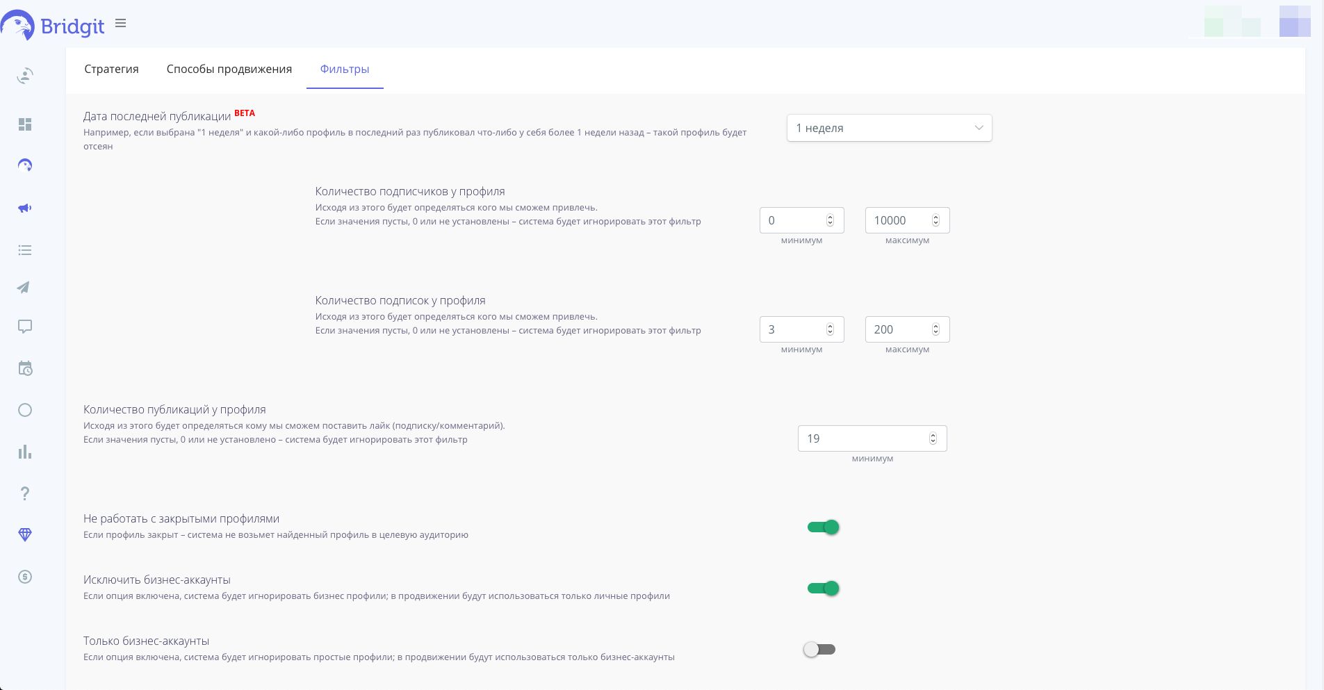
Task: Click the calendar schedule icon
Action: point(25,368)
